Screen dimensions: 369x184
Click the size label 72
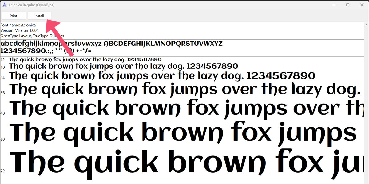pyautogui.click(x=3, y=171)
